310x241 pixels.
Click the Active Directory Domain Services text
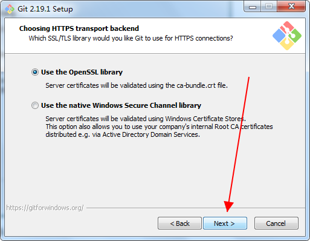(151, 134)
